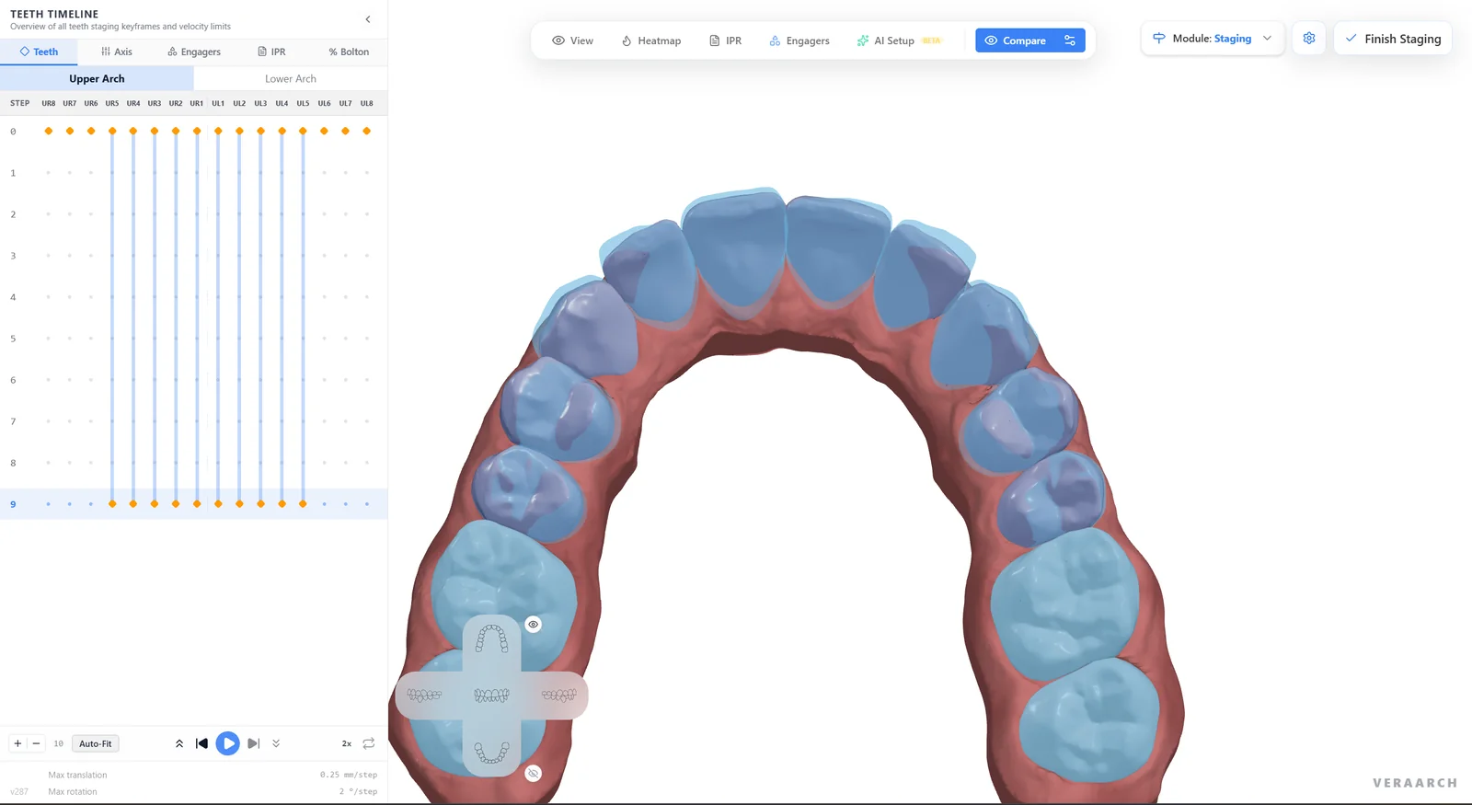Change 2x playback speed
The height and width of the screenshot is (805, 1472).
[347, 743]
